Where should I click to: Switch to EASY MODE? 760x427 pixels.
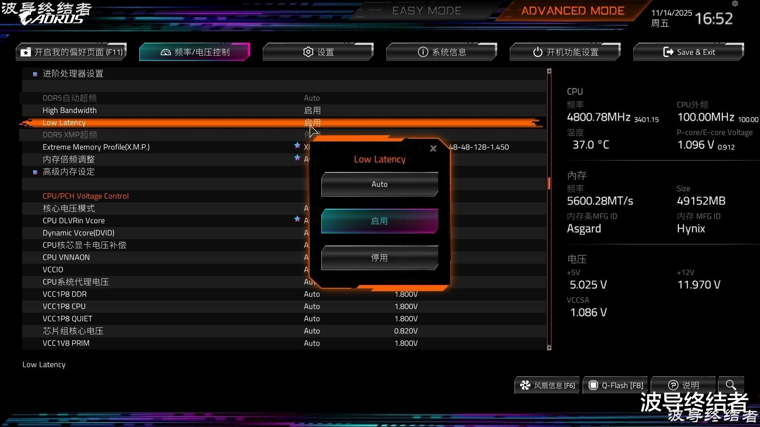(426, 11)
